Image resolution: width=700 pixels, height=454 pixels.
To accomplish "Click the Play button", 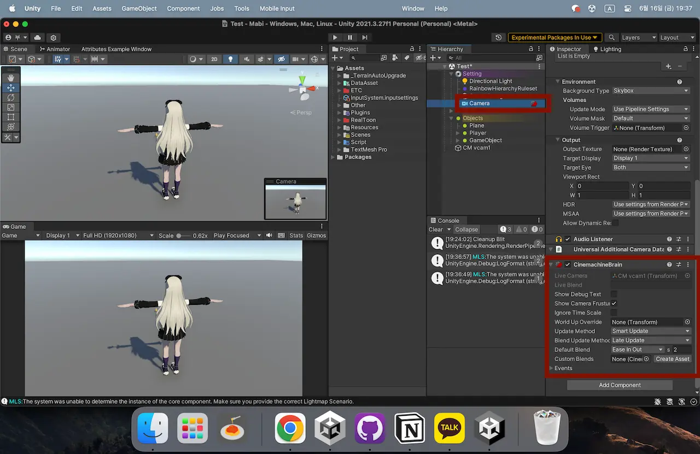I will point(335,37).
